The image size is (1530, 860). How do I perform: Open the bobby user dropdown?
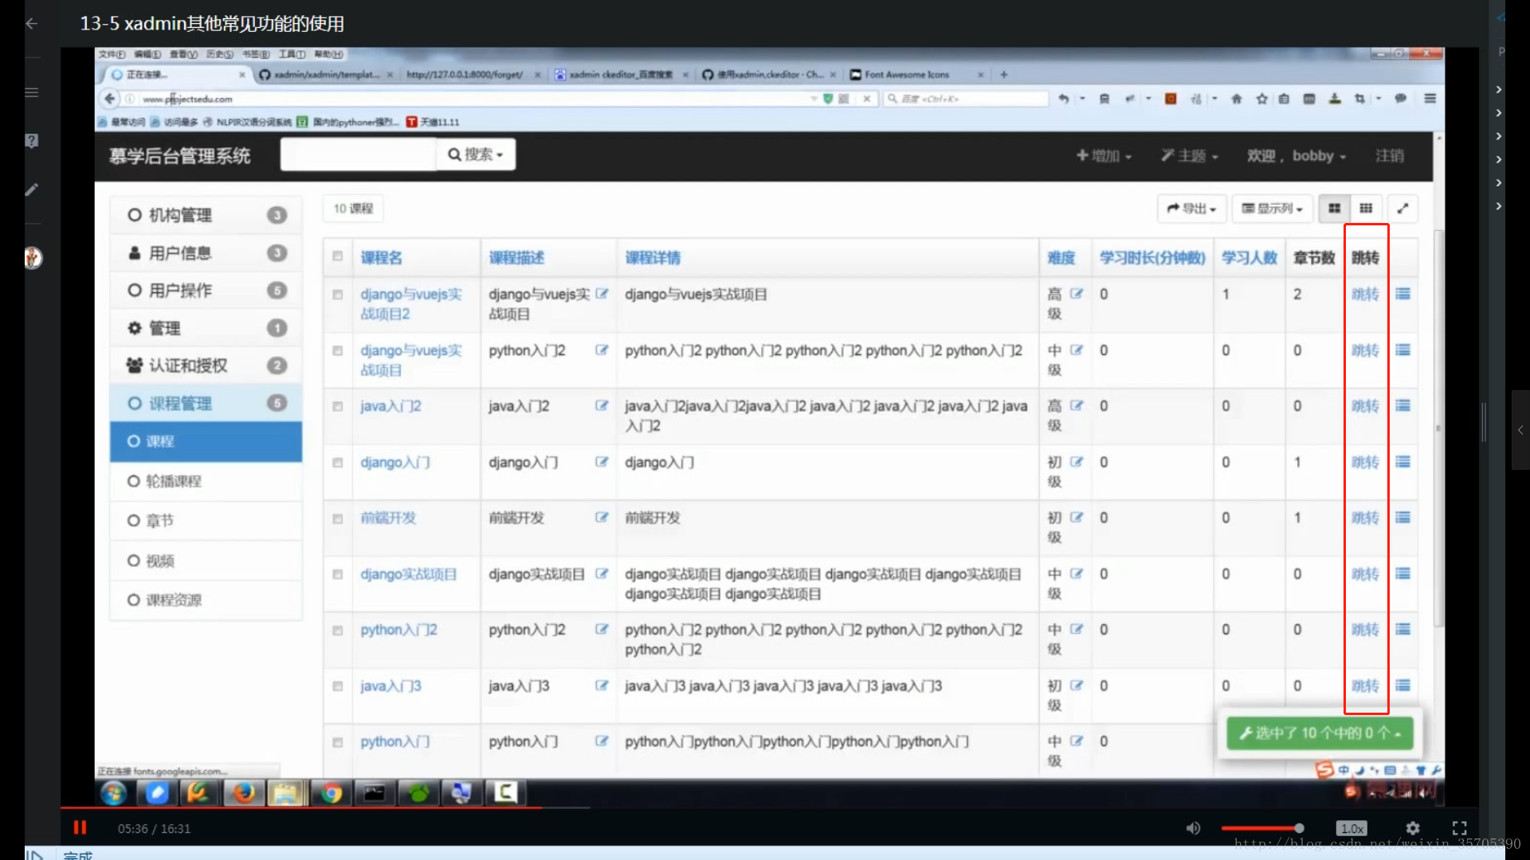pos(1297,156)
